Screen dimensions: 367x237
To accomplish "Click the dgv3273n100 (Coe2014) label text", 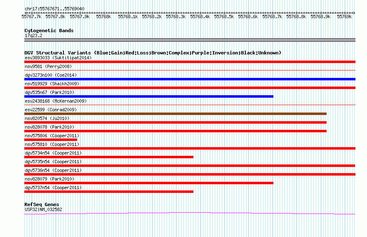I will click(51, 75).
